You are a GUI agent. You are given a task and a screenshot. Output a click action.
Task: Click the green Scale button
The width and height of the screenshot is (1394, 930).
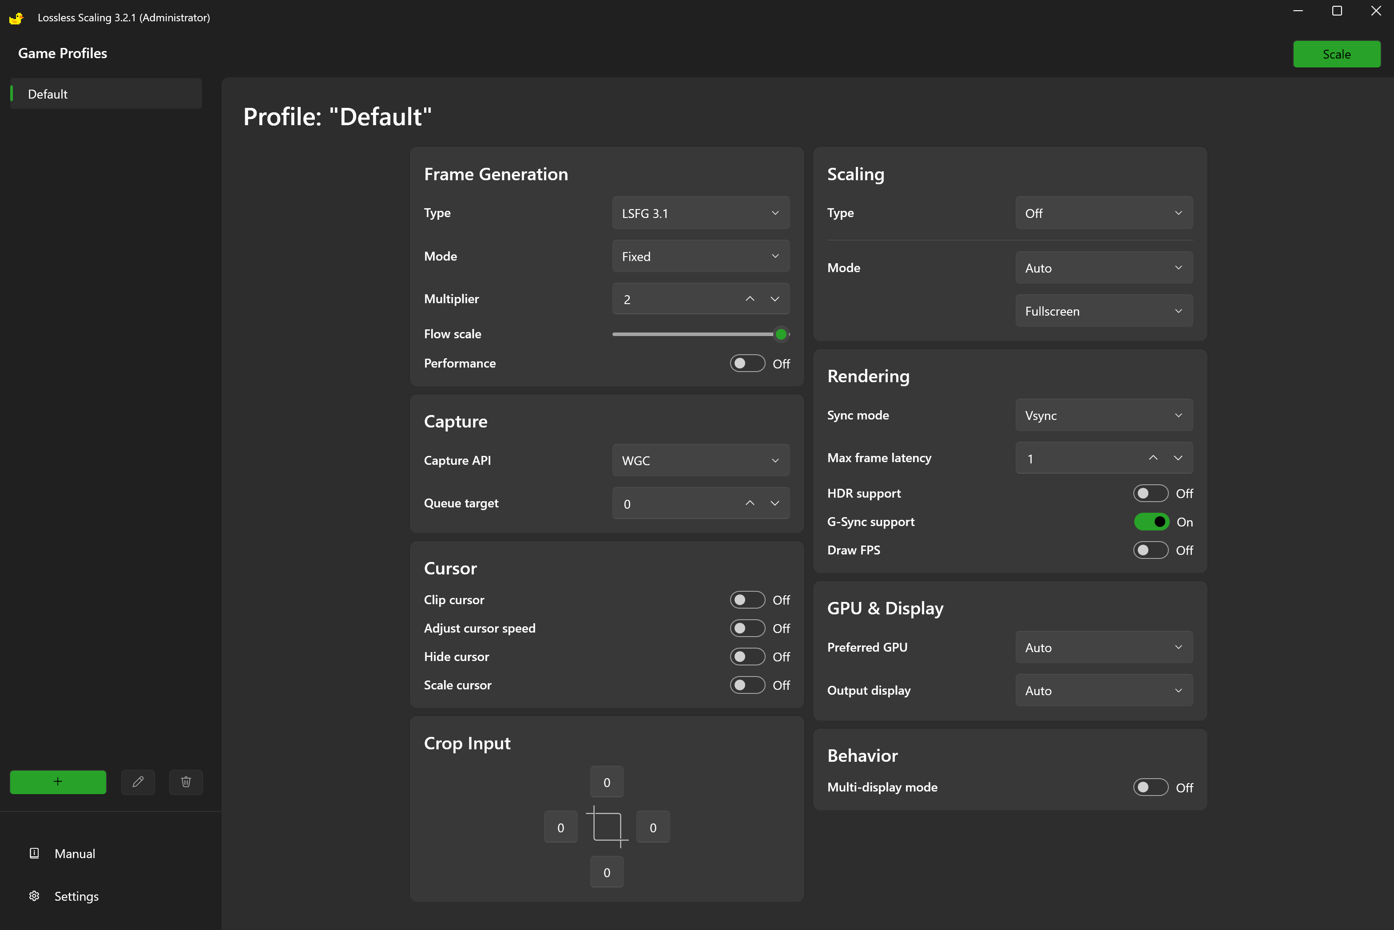pos(1336,54)
